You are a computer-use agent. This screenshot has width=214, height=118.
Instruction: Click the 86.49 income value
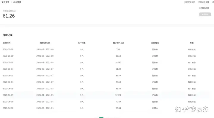click(x=118, y=76)
